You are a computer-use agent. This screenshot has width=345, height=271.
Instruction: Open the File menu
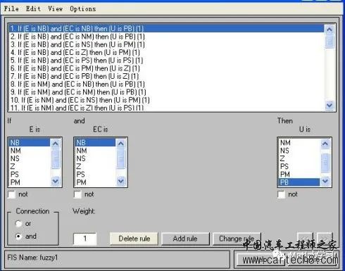[x=11, y=9]
